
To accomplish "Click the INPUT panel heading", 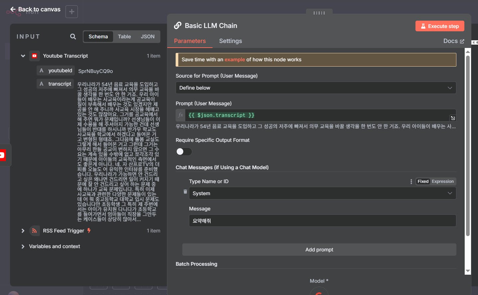I will (x=28, y=37).
